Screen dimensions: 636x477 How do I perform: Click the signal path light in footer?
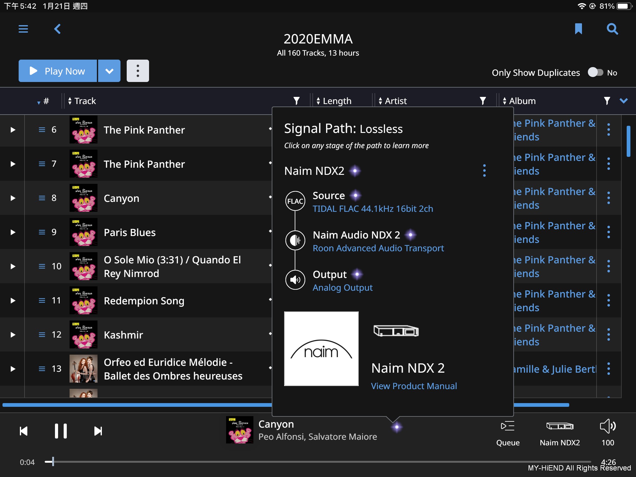(x=397, y=427)
